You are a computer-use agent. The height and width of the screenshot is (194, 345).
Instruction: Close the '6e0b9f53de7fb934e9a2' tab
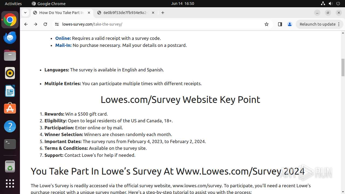tap(153, 13)
